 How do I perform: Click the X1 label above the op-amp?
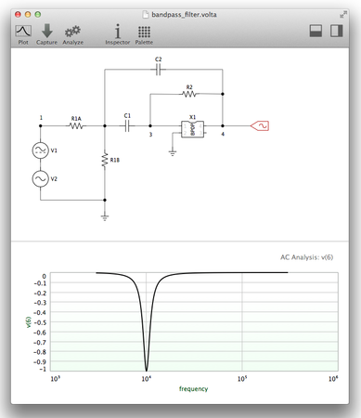tap(192, 117)
